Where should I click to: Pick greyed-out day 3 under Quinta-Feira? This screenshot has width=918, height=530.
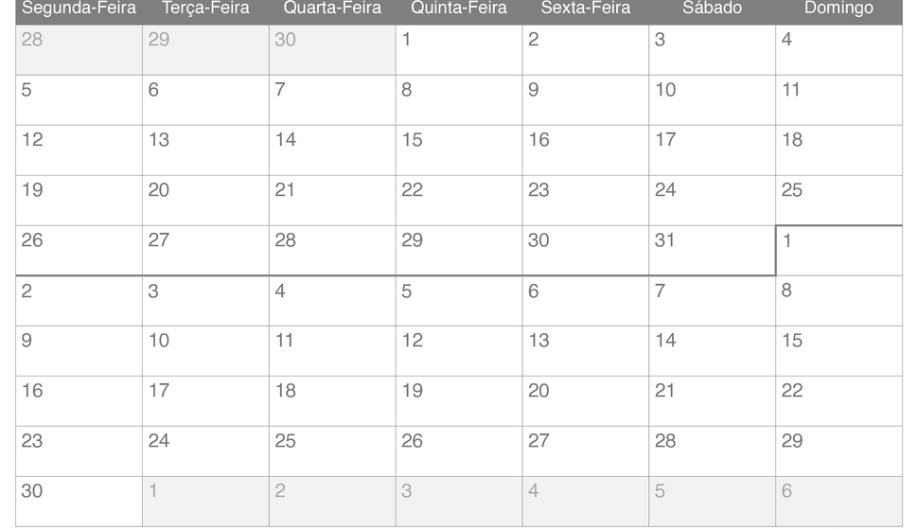459,502
